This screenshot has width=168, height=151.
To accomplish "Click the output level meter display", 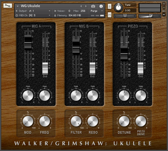I will (150, 8).
